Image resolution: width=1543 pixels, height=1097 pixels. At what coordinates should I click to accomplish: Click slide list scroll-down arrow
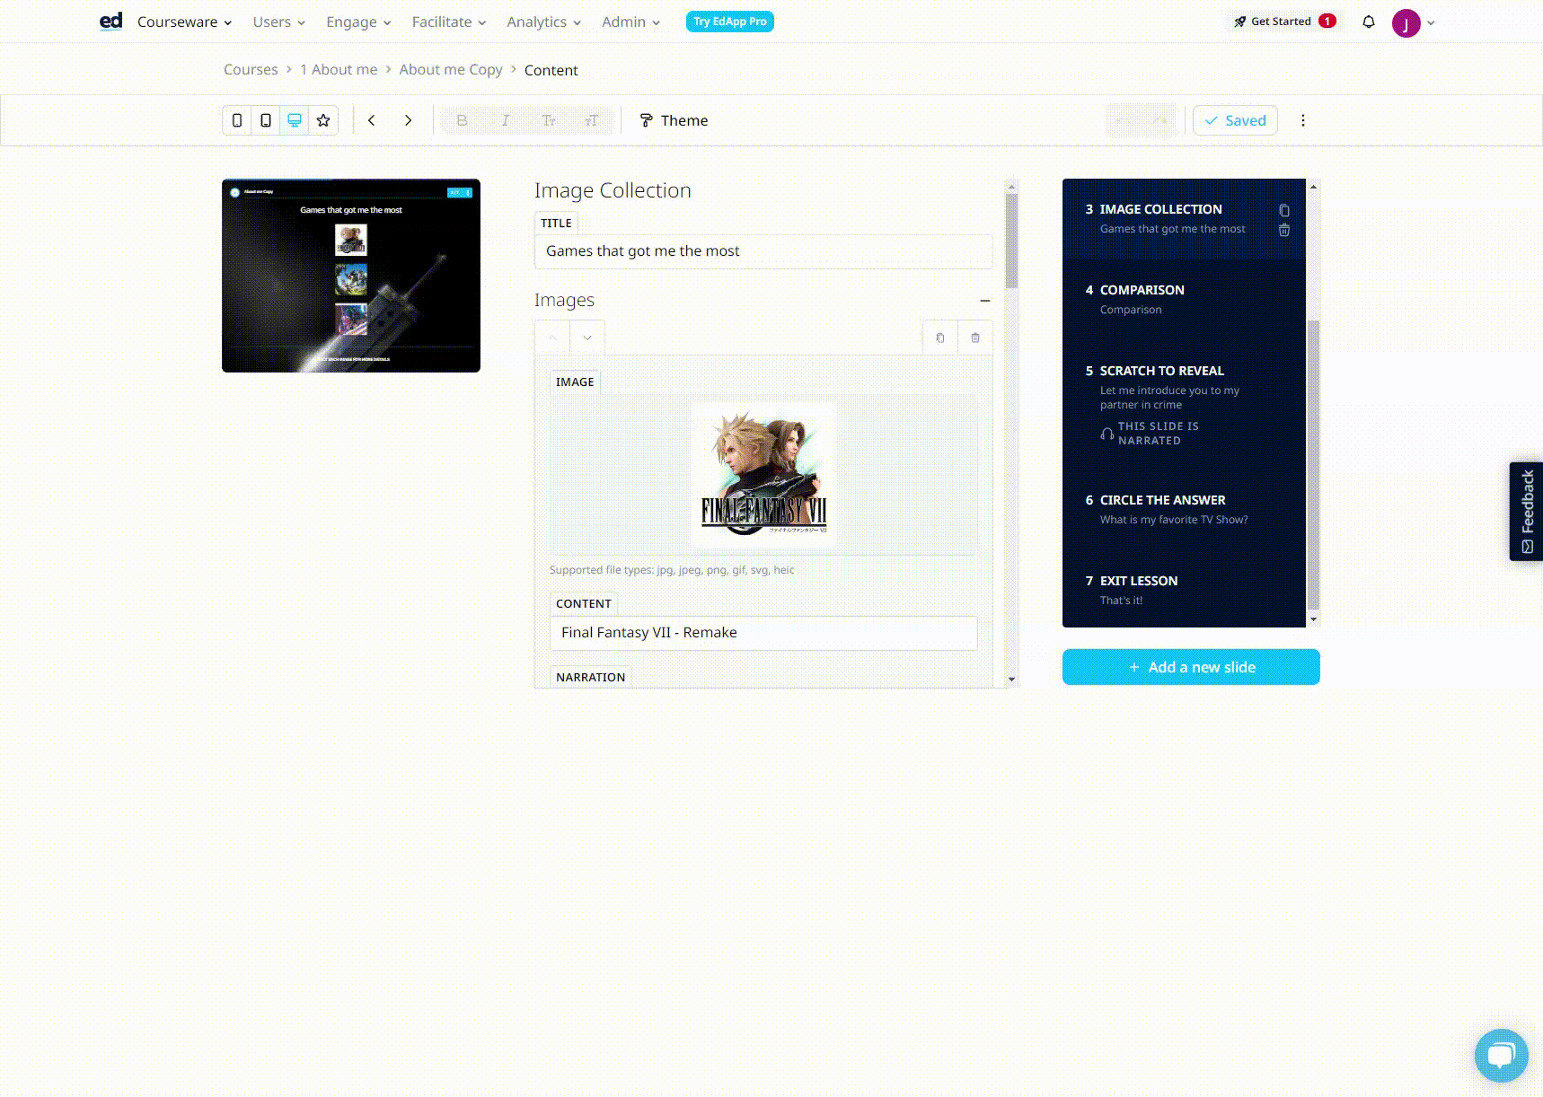[x=1313, y=619]
